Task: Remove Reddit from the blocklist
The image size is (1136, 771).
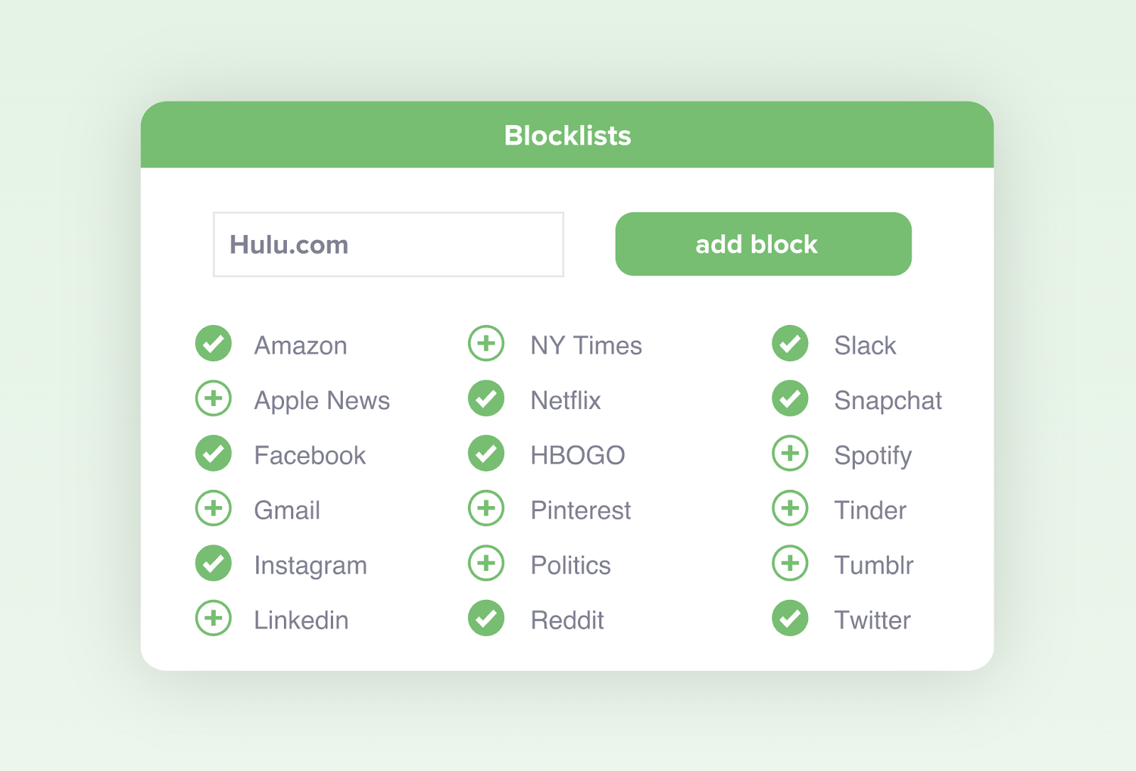Action: coord(486,618)
